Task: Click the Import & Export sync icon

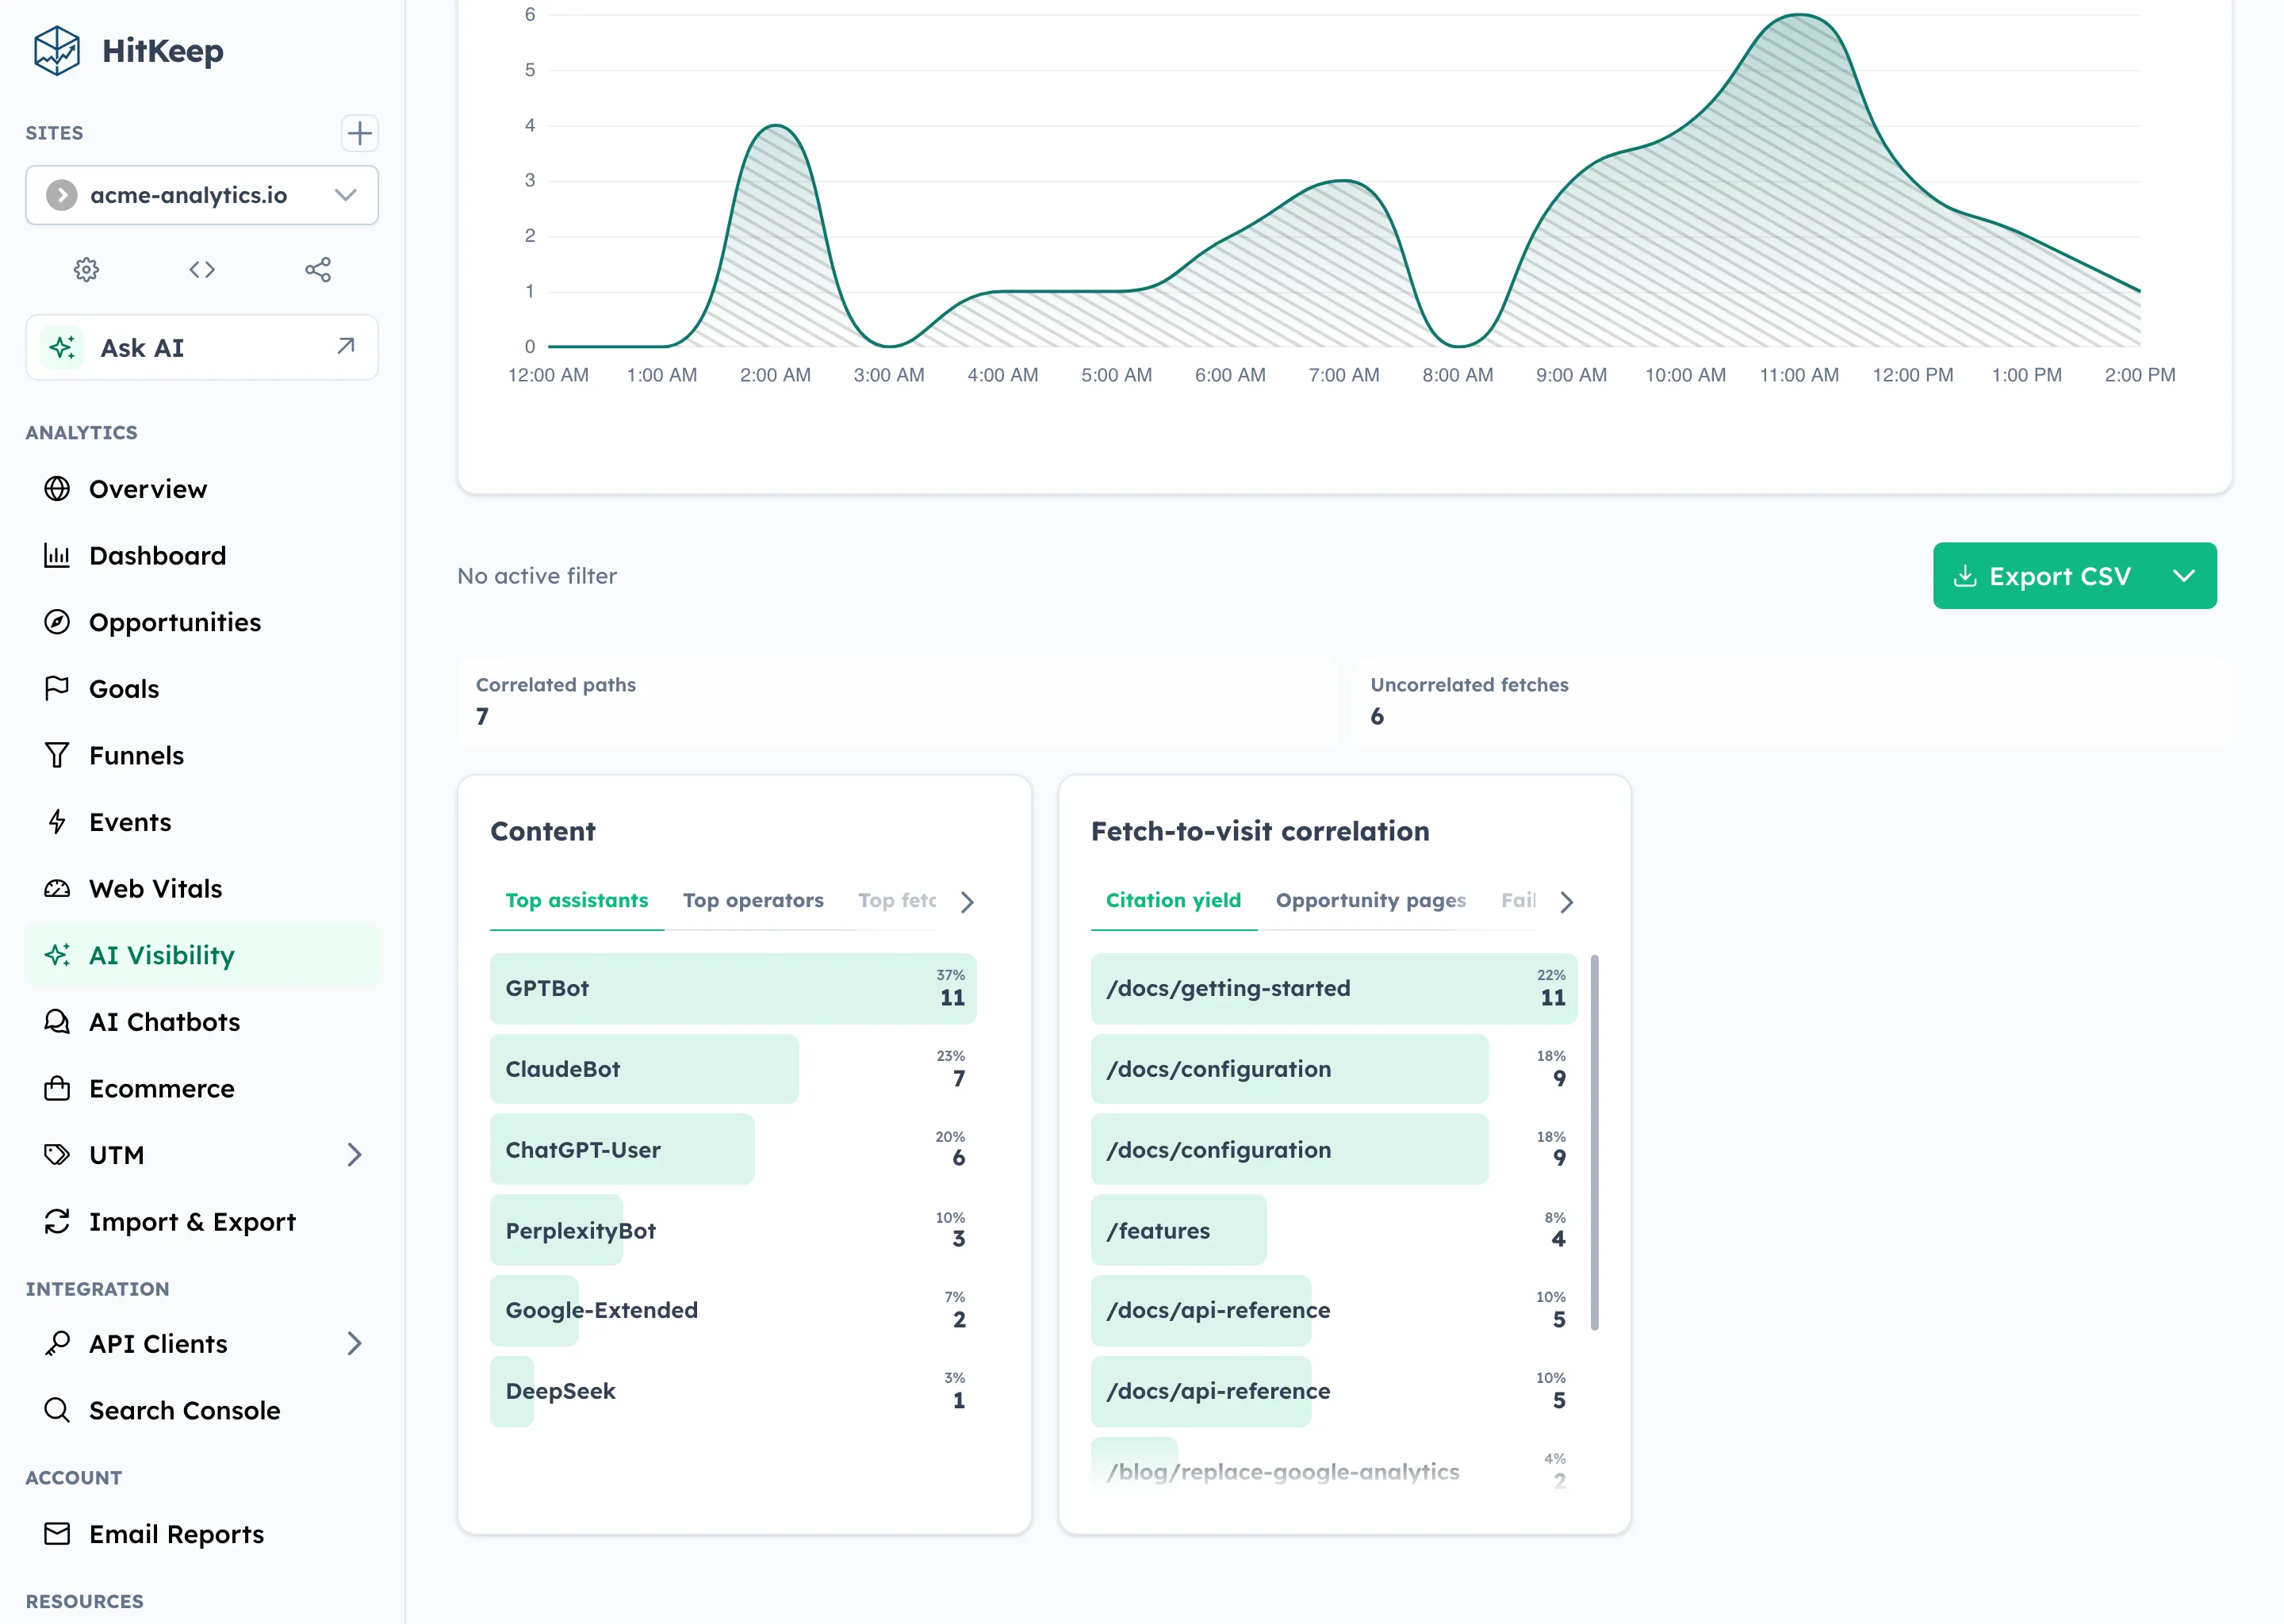Action: tap(57, 1221)
